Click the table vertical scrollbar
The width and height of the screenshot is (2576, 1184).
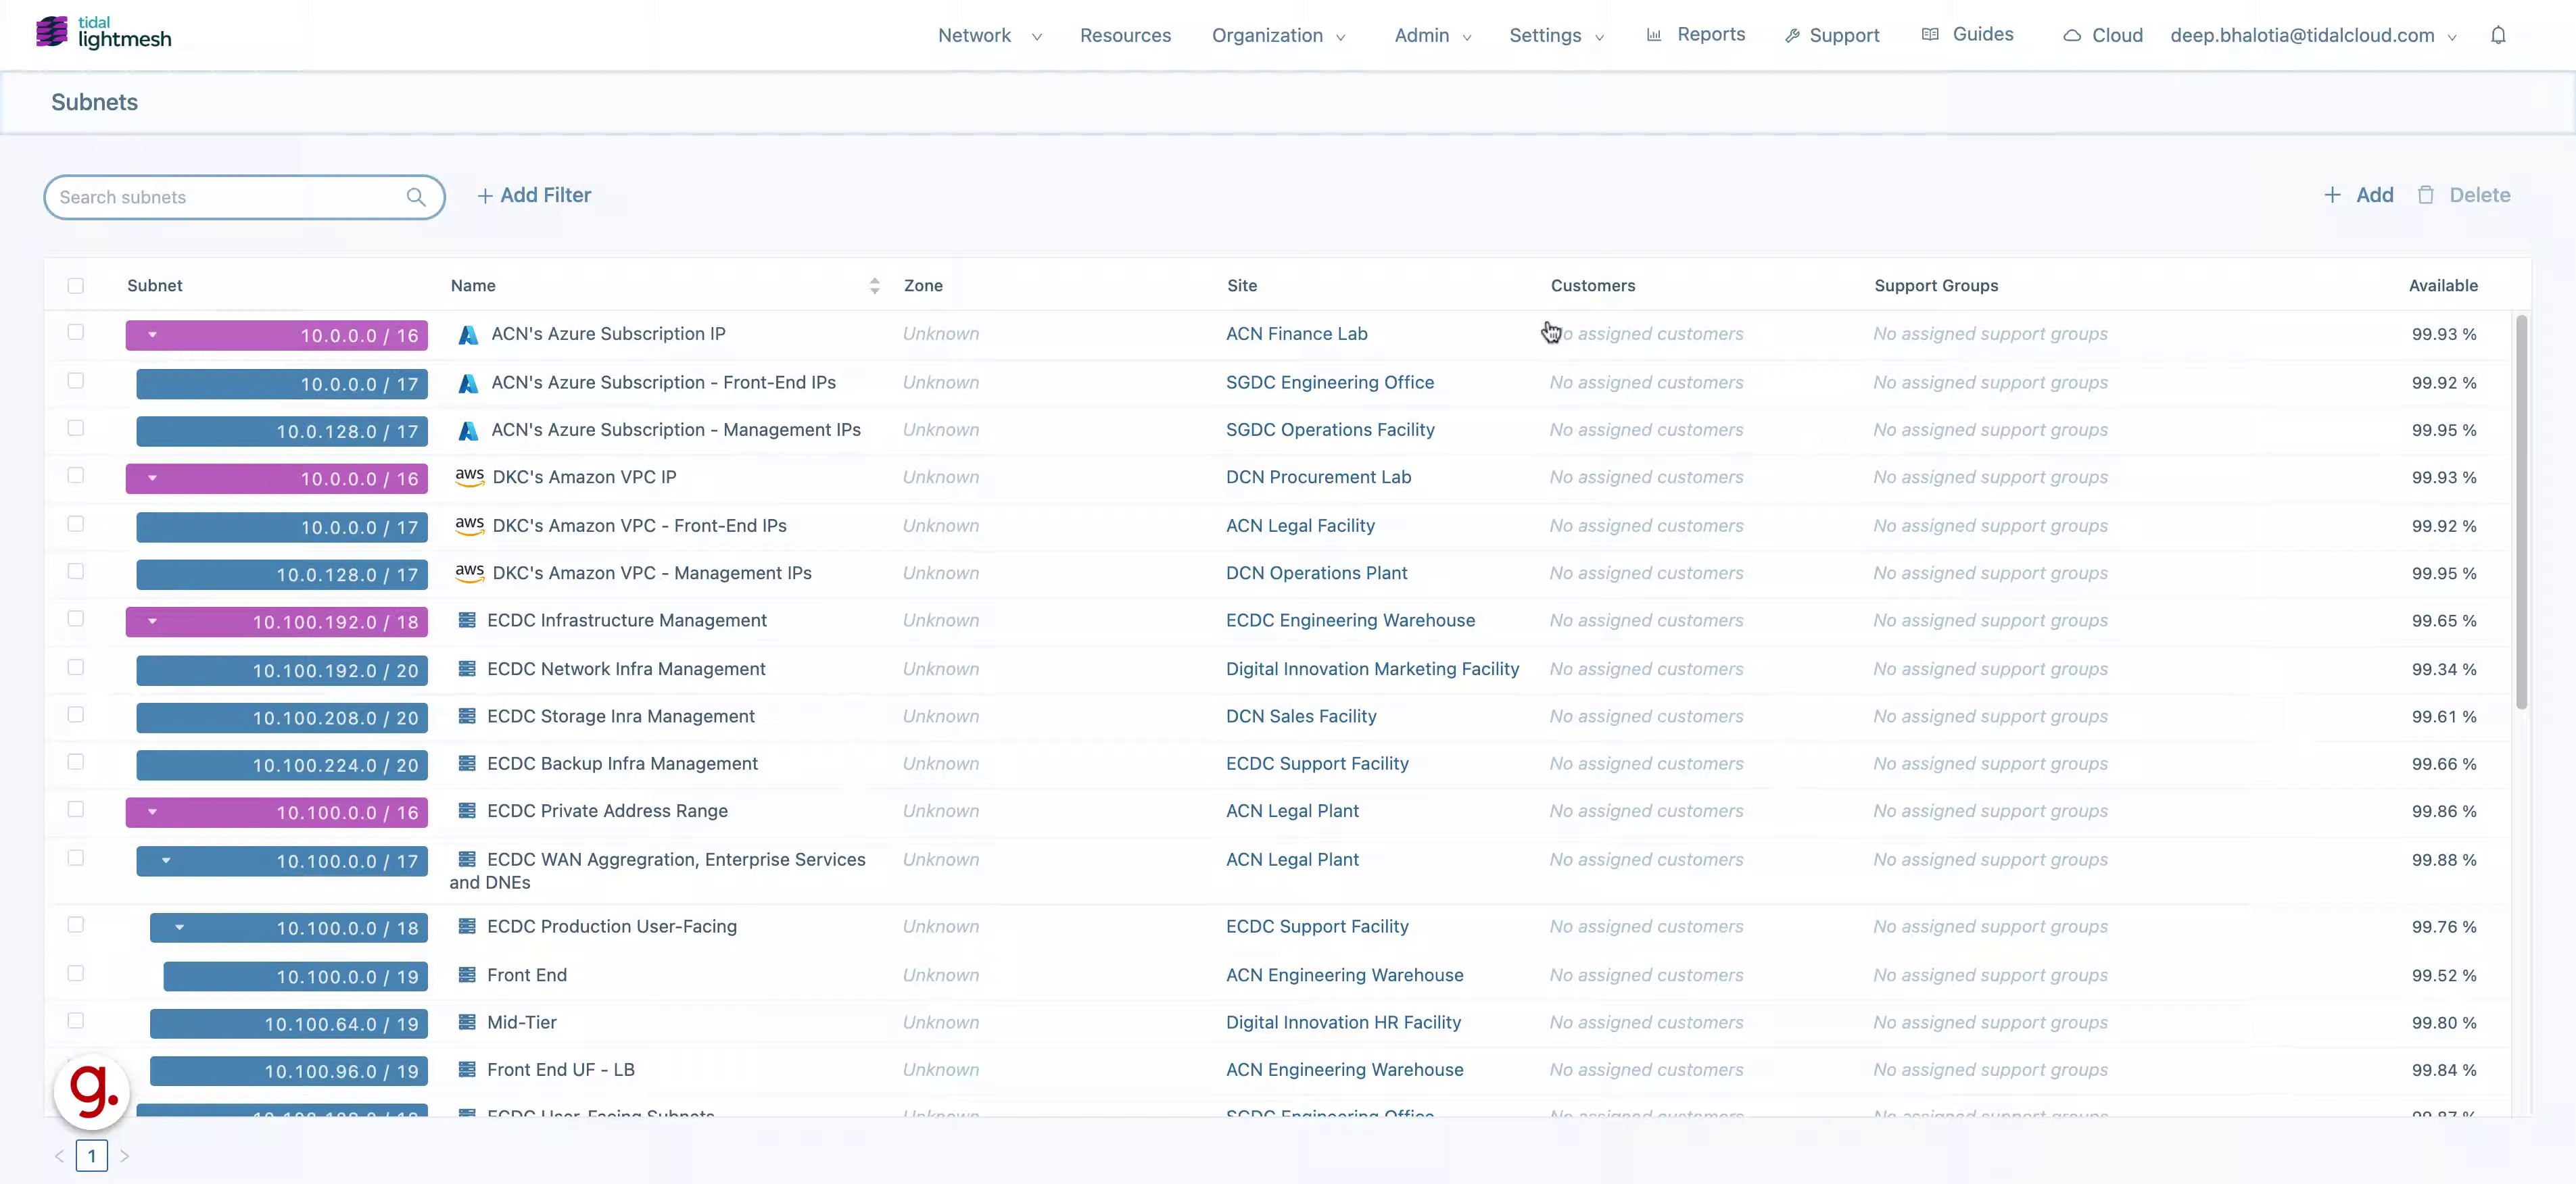(x=2521, y=512)
